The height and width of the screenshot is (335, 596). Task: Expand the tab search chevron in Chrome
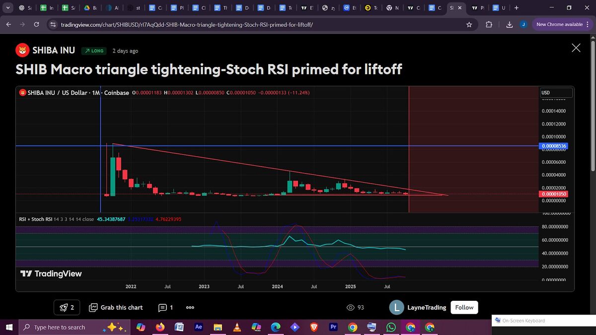pos(7,8)
